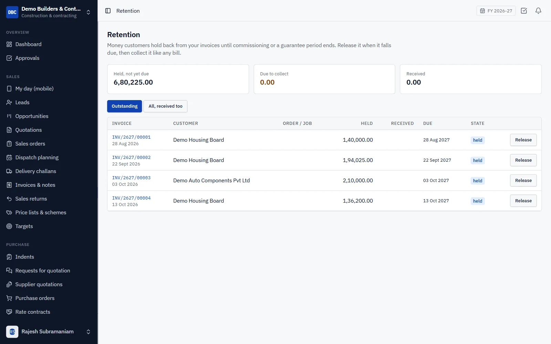Open the notifications bell icon
Screen dimensions: 551x344
(x=538, y=11)
